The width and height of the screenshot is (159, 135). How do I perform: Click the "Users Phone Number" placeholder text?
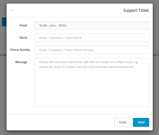coord(80,50)
